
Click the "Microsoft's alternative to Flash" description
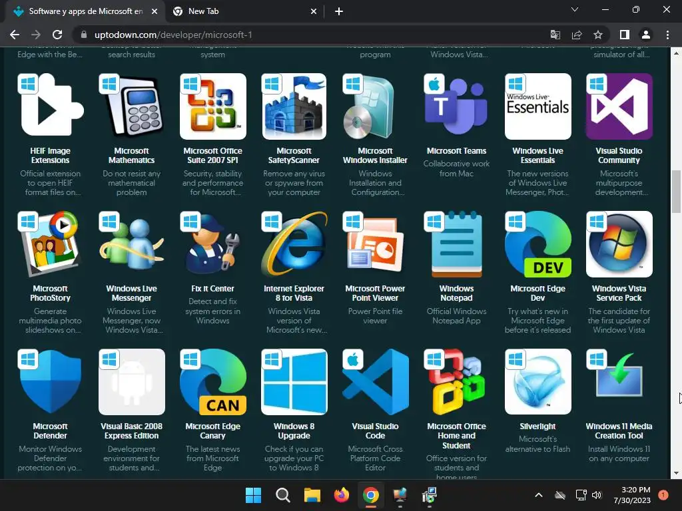coord(537,444)
